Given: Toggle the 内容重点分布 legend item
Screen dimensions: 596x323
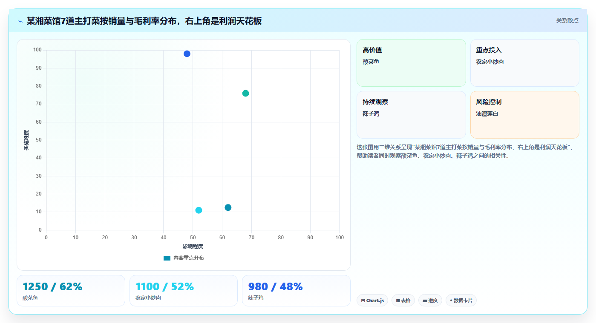Looking at the screenshot, I should pyautogui.click(x=184, y=258).
